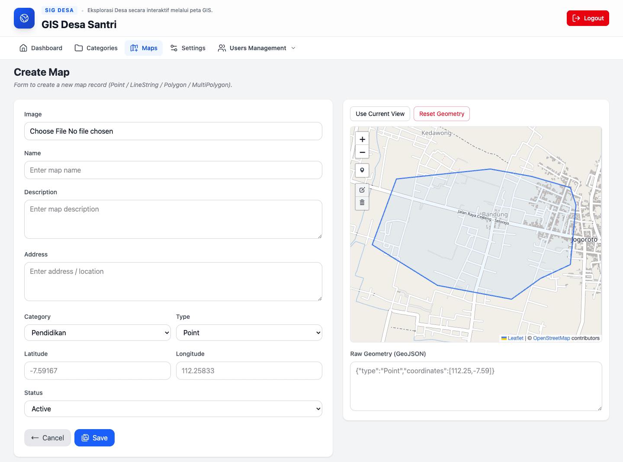Open the Status dropdown
This screenshot has height=462, width=623.
(173, 409)
